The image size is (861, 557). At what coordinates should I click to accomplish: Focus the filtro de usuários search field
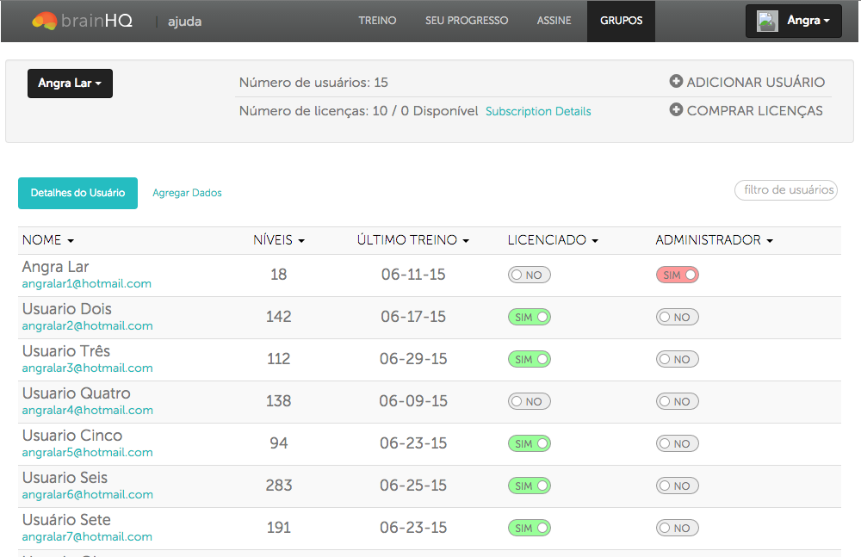(x=786, y=190)
